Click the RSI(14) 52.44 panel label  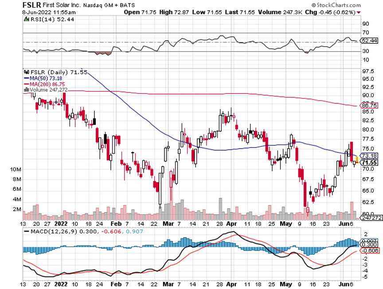[52, 19]
